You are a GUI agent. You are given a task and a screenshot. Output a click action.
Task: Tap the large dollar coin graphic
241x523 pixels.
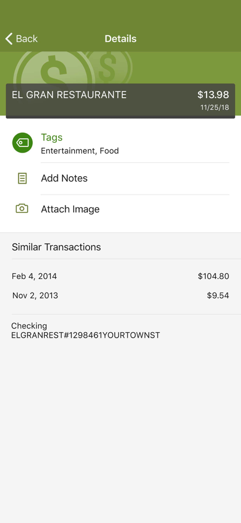(53, 69)
